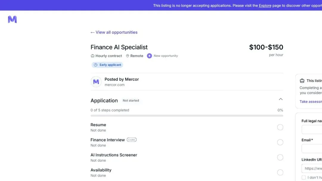Click the briefcase icon in the listing side card
This screenshot has width=322, height=181.
(x=302, y=81)
